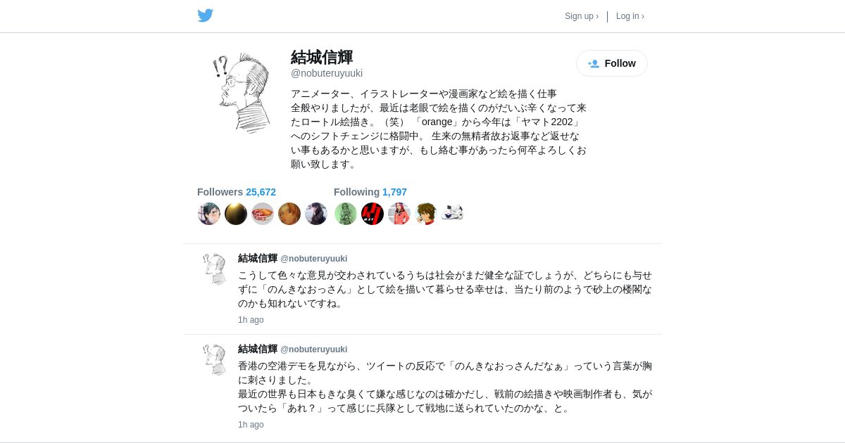
Task: Open the first follower avatar
Action: (x=209, y=214)
